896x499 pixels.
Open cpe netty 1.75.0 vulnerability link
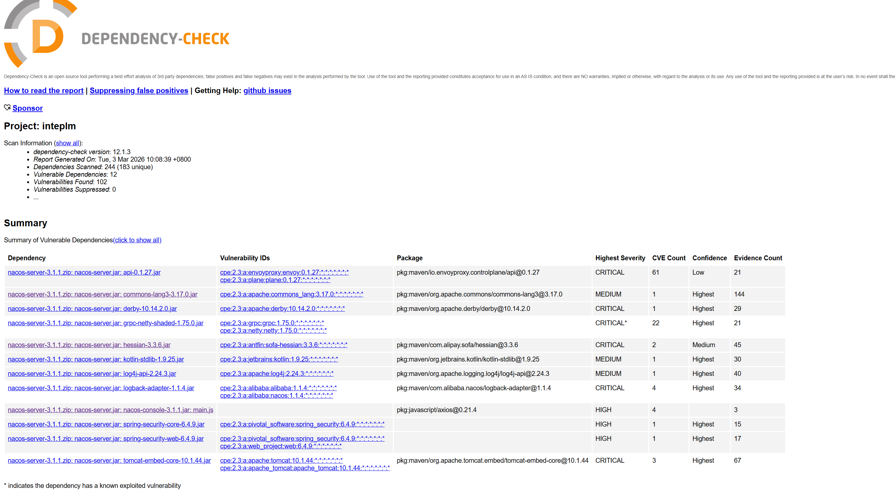point(273,330)
